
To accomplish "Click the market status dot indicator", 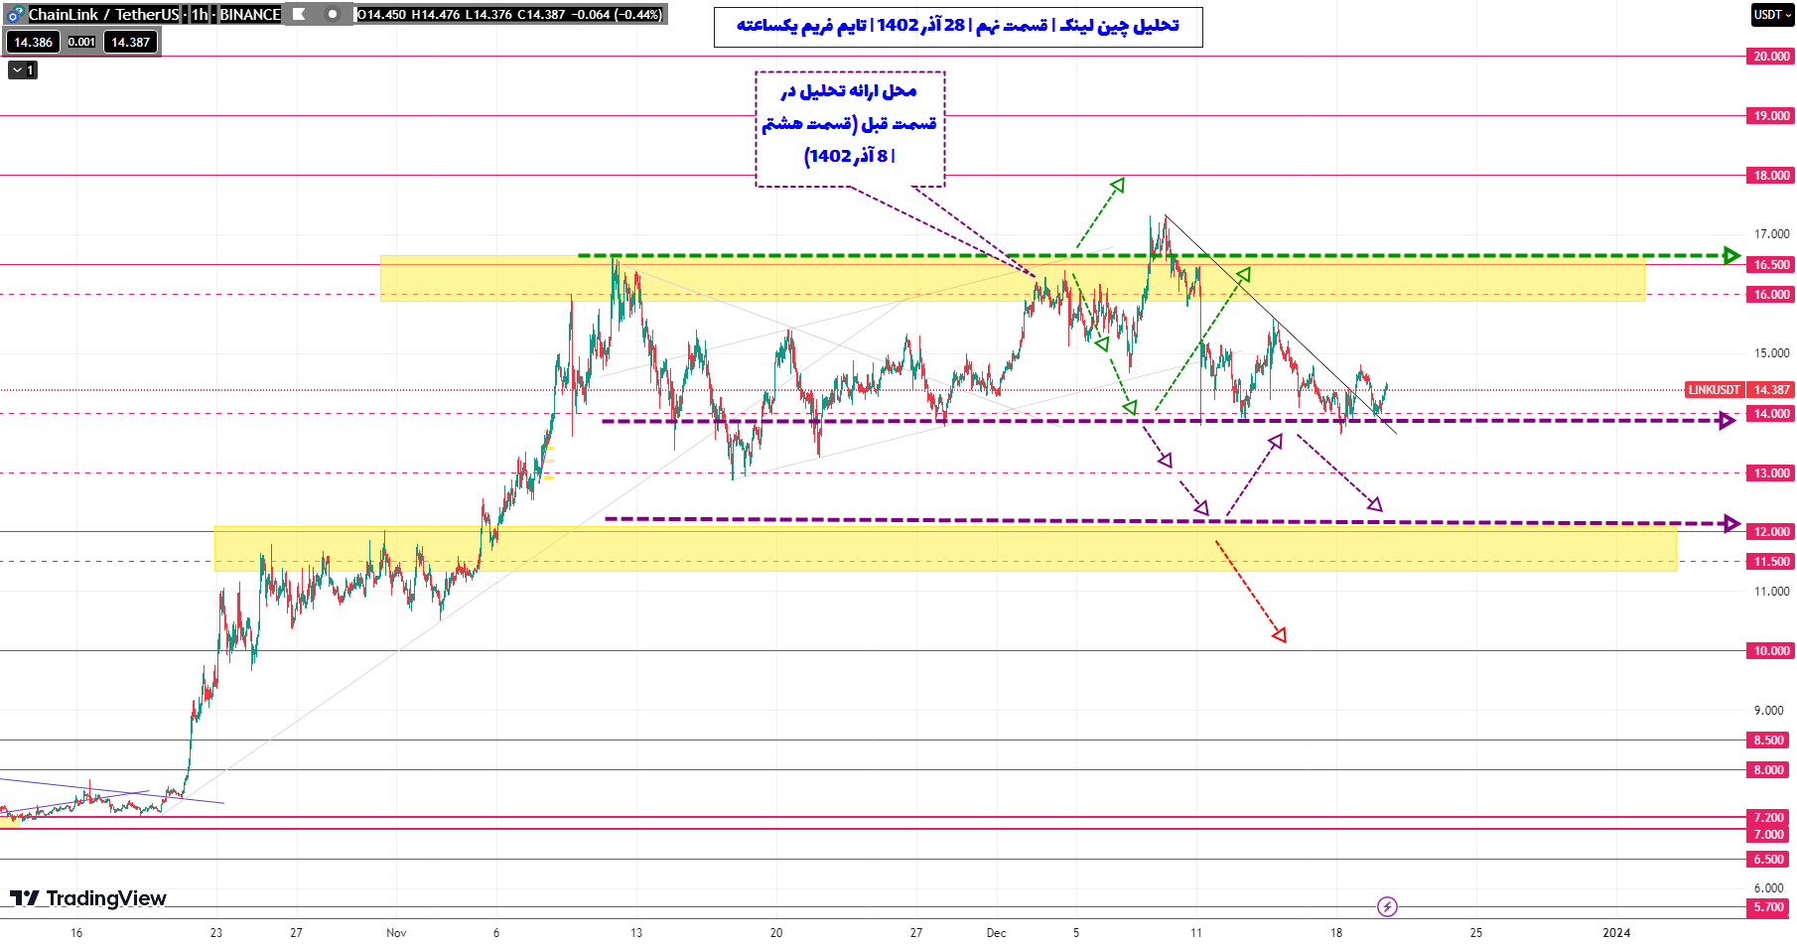I will (333, 14).
